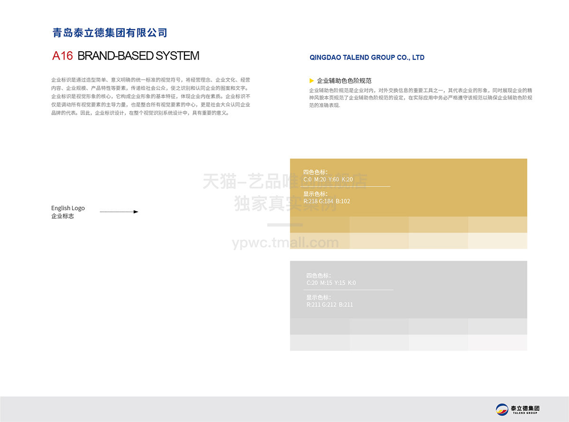Click the yellow triangle bullet before 企业辅助色色阶规范
This screenshot has height=422, width=569.
(x=311, y=81)
